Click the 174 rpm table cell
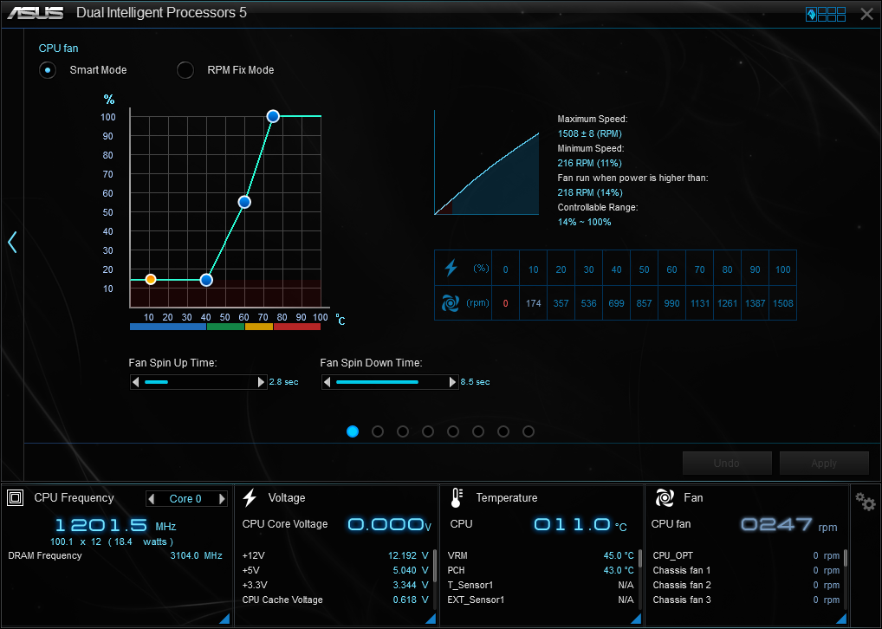 click(x=533, y=303)
